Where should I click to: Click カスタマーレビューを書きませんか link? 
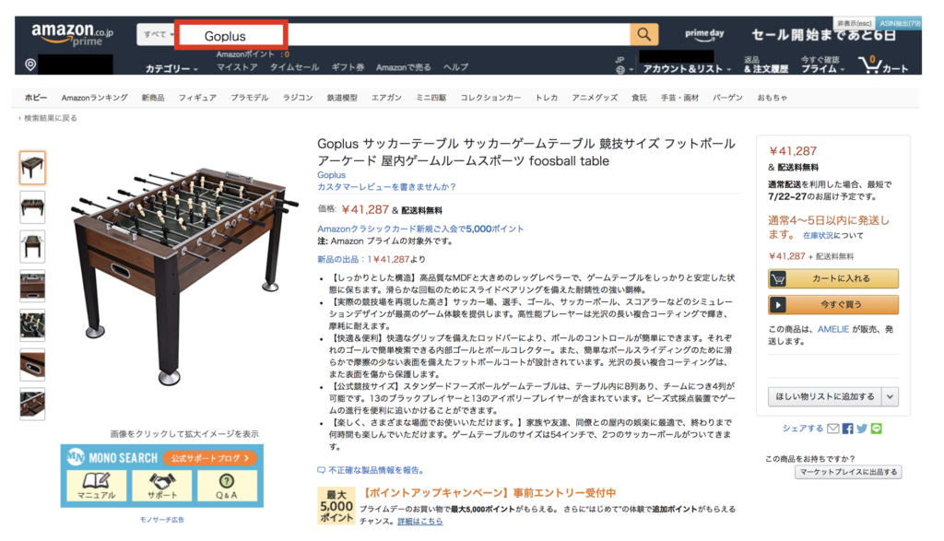tap(386, 186)
